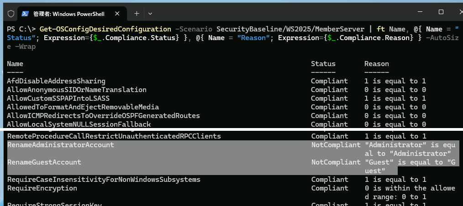This screenshot has height=206, width=463.
Task: Click the AllowCustomSSPAPIntoLSASS row name
Action: [x=58, y=98]
